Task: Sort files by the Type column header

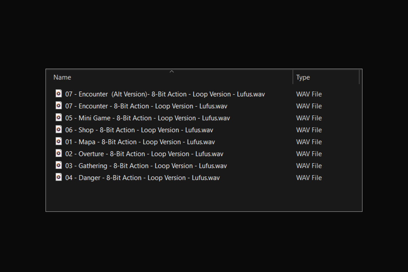Action: (303, 78)
